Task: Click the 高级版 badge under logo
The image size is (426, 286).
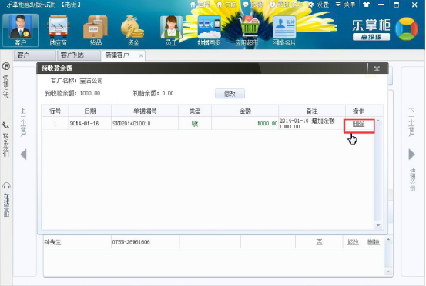Action: (371, 37)
